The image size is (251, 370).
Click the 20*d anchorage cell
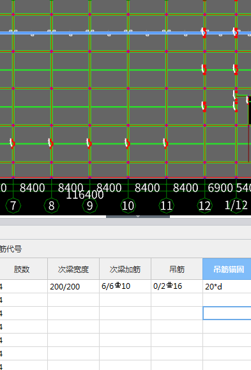227,286
